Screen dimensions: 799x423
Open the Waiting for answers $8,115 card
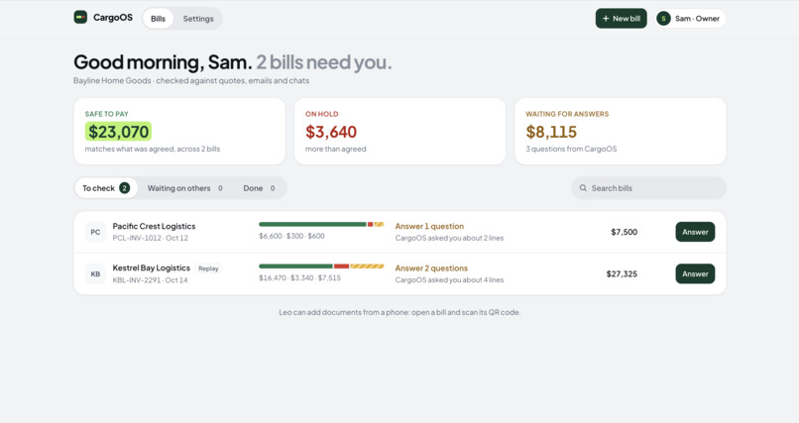tap(621, 132)
